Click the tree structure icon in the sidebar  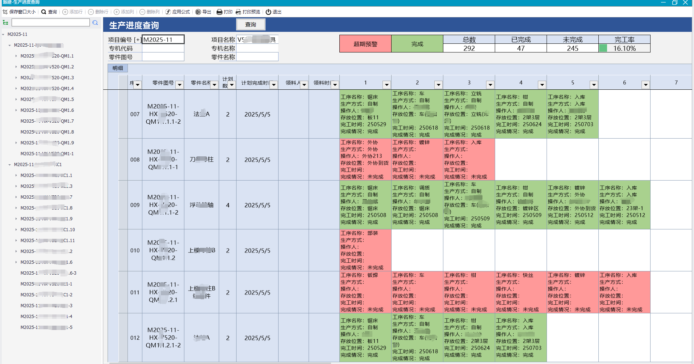coord(5,23)
